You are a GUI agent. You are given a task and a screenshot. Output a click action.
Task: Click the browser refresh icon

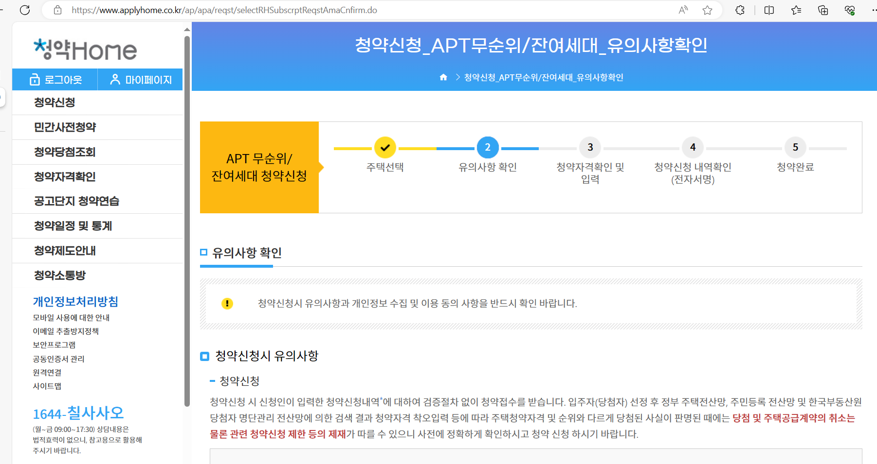pos(25,10)
